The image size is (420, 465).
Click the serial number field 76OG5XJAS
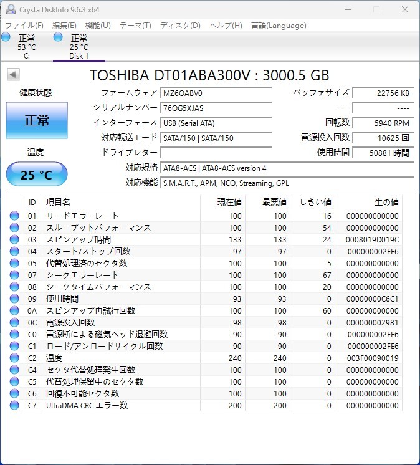[x=216, y=108]
